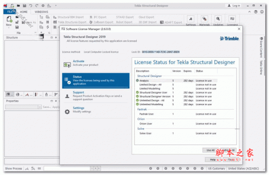The image size is (269, 175).
Task: Click the undo arrow in title bar
Action: point(30,6)
